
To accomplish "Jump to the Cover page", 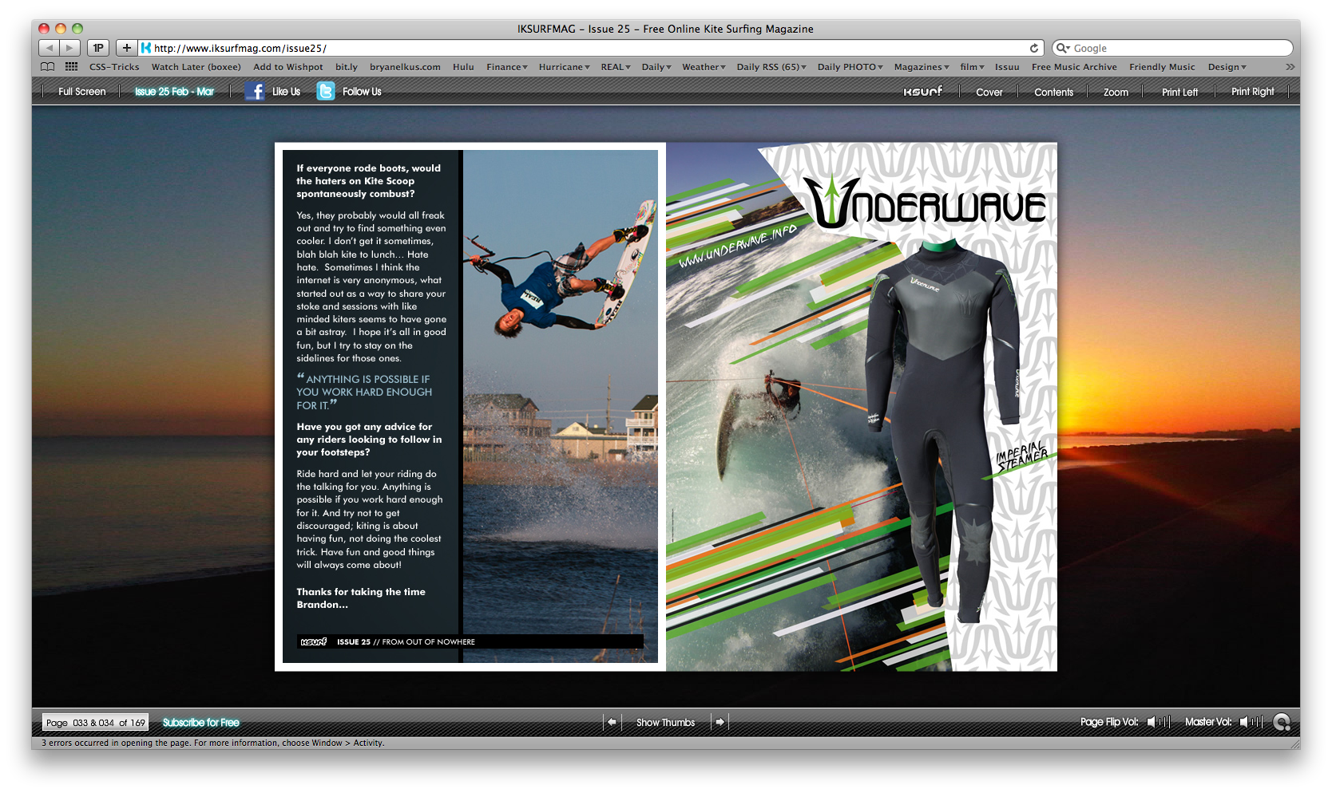I will coord(989,93).
